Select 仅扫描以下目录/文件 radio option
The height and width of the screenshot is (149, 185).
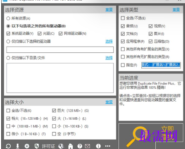(8, 58)
